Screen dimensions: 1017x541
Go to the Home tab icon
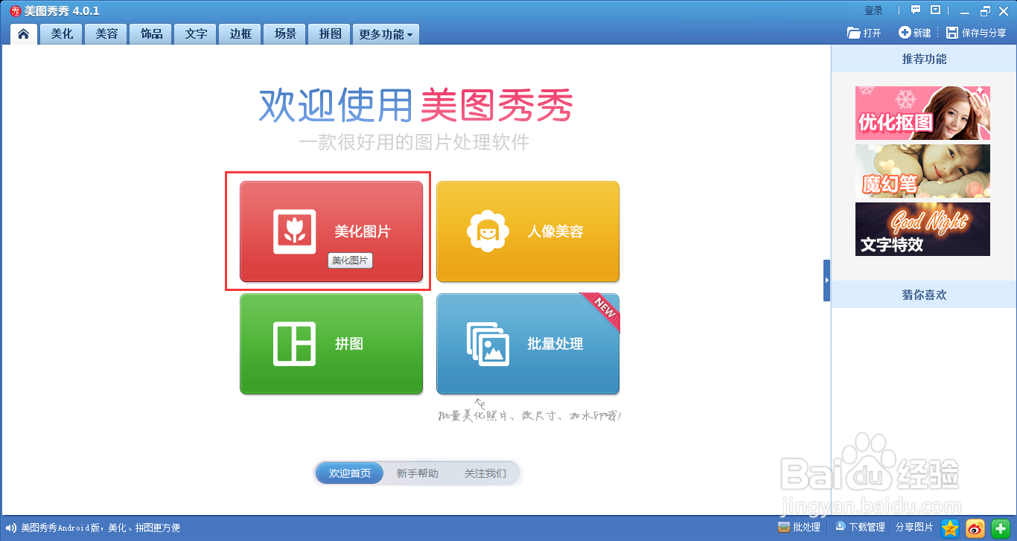24,34
